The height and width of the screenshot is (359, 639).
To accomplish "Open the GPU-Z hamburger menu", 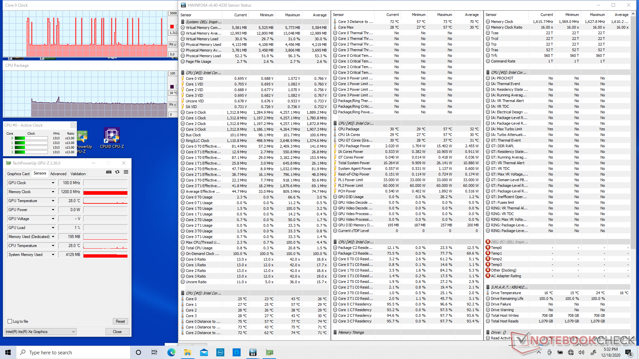I will 126,172.
